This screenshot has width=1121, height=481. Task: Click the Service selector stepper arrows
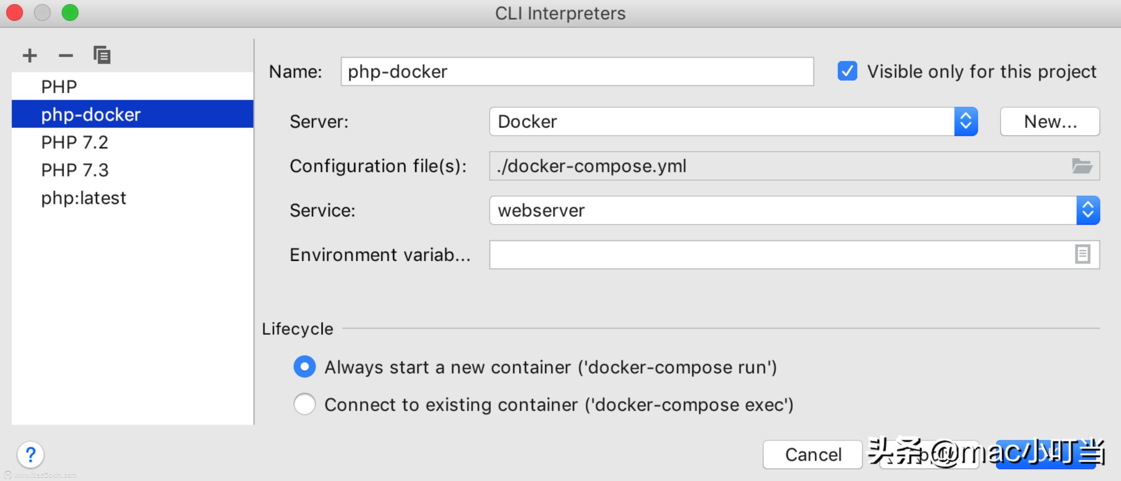coord(1088,210)
